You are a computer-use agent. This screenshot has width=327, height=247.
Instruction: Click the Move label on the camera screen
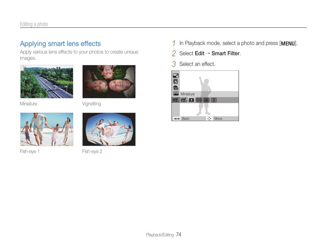[x=218, y=119]
